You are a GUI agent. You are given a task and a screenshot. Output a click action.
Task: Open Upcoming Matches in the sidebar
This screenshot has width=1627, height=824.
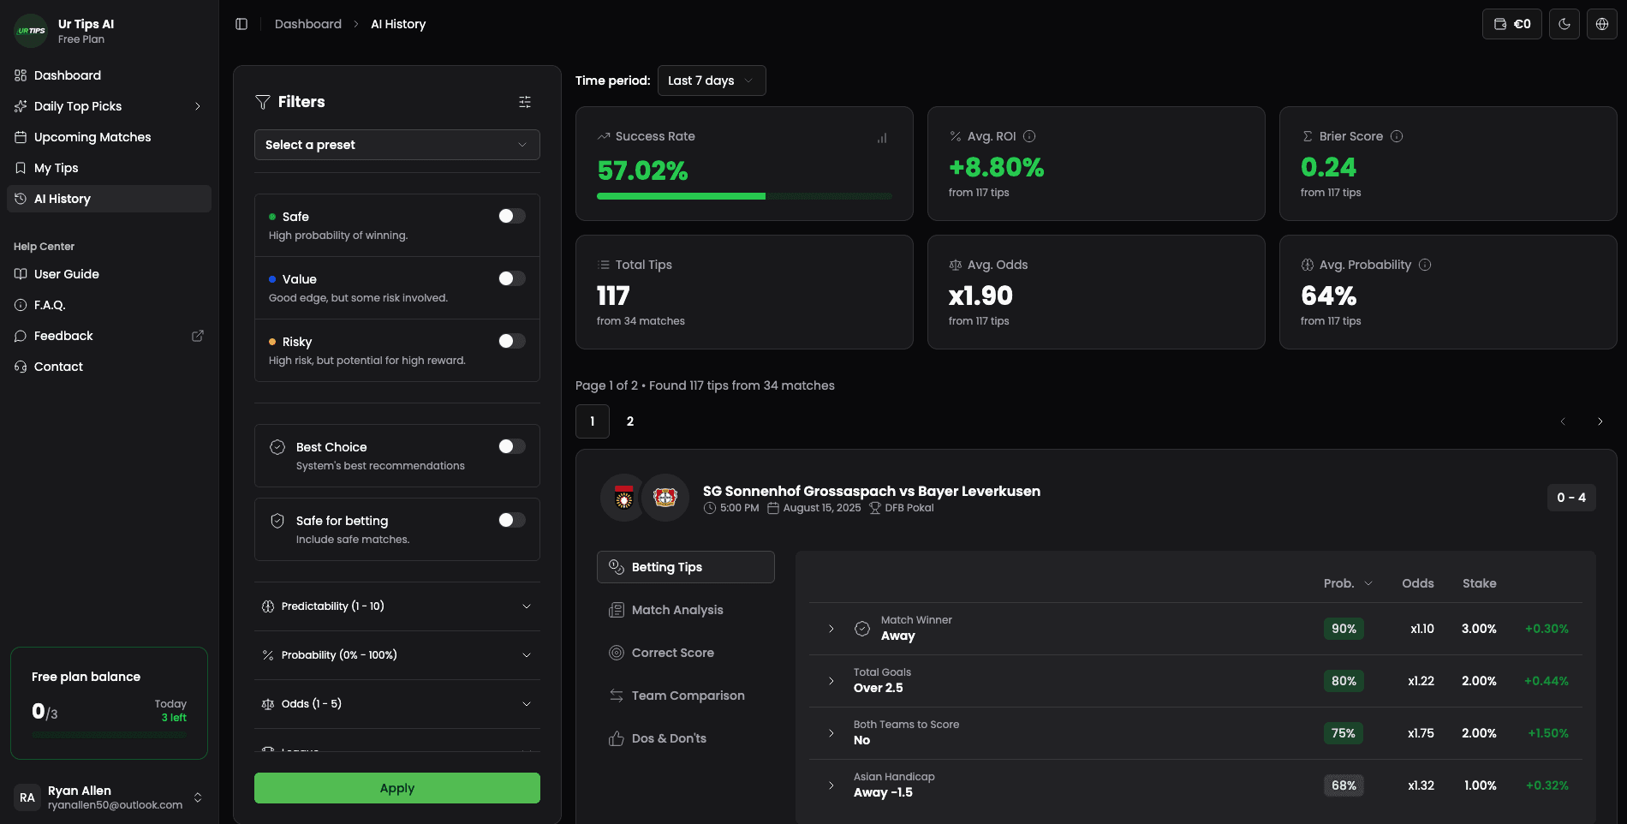[x=92, y=137]
